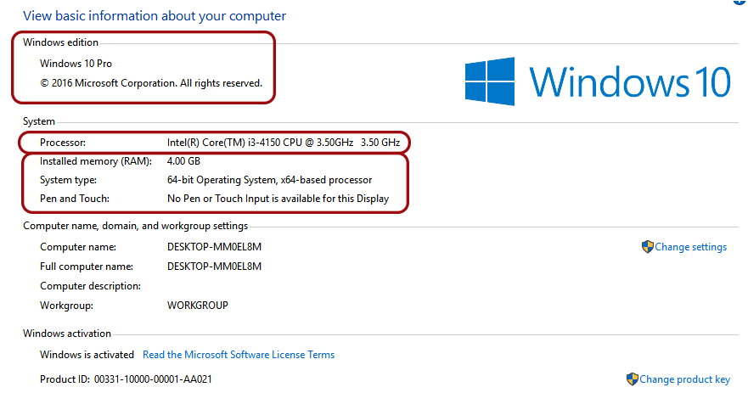748x404 pixels.
Task: Click the Intel Core i3-4150 processor value
Action: click(284, 143)
